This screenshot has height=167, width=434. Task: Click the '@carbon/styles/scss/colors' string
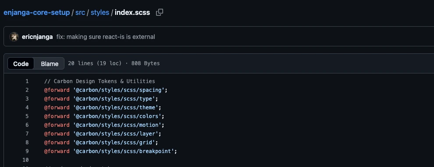117,116
